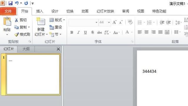Decrease list indent level
Viewport: 188px width, 106px height.
pyautogui.click(x=162, y=22)
